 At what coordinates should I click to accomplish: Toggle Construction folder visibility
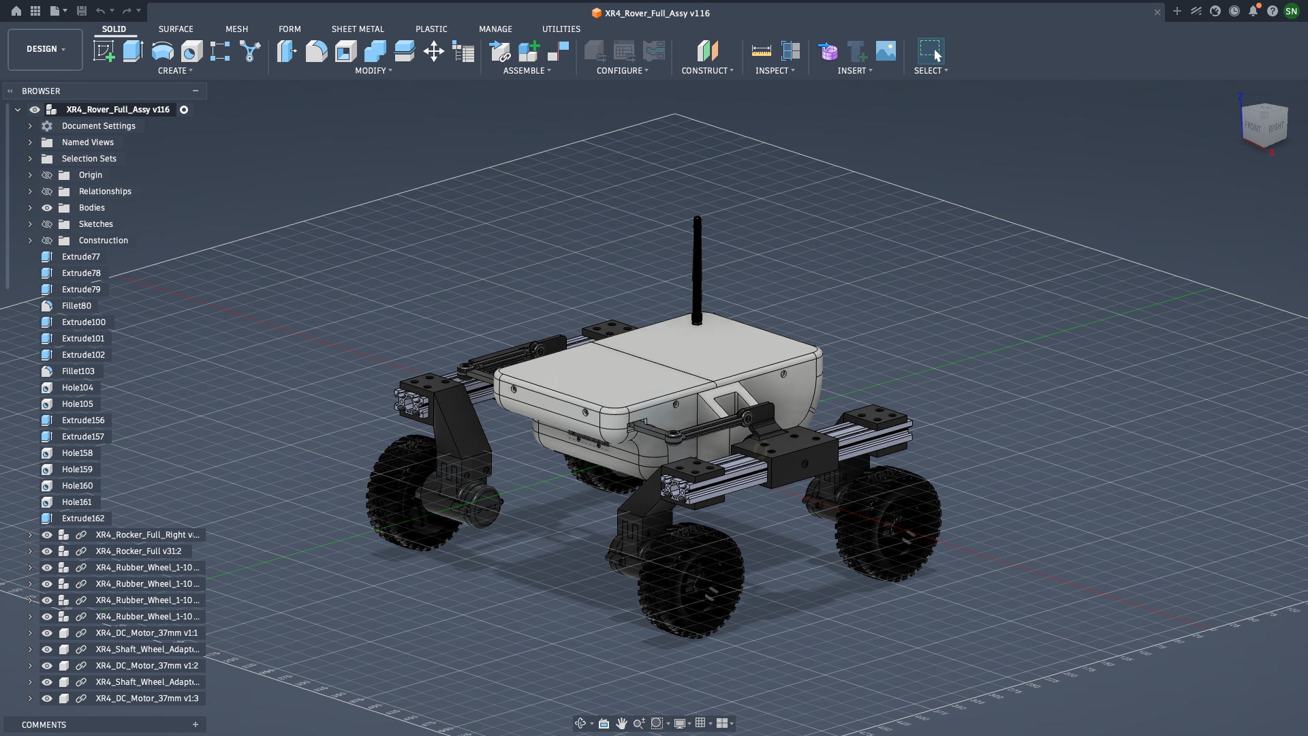pyautogui.click(x=47, y=241)
